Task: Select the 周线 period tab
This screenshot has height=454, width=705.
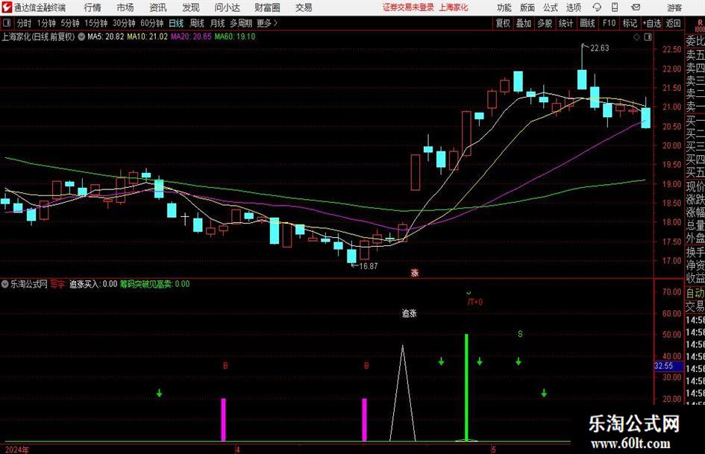Action: pos(197,23)
